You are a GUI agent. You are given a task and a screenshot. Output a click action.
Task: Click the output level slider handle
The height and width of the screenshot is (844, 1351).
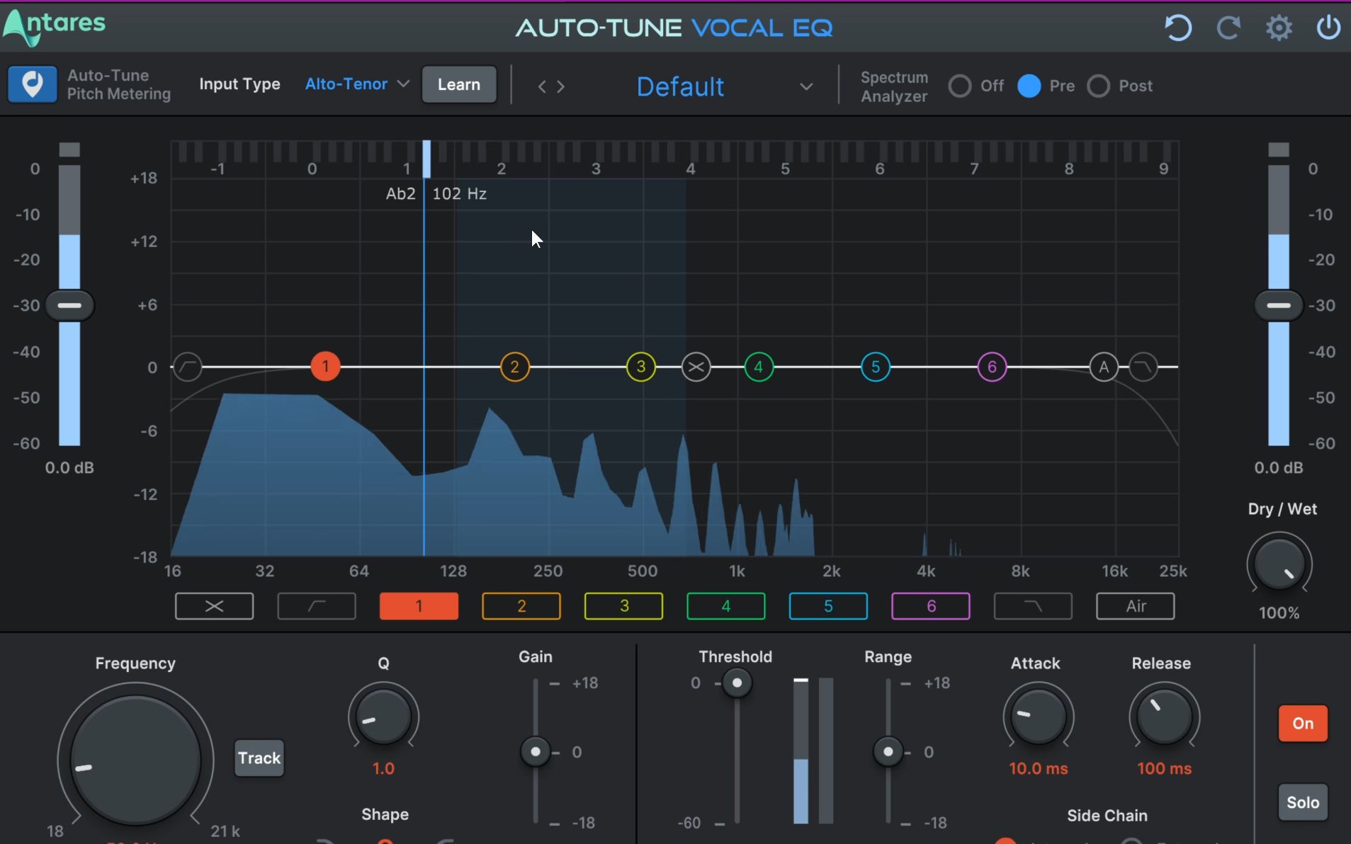tap(1279, 305)
